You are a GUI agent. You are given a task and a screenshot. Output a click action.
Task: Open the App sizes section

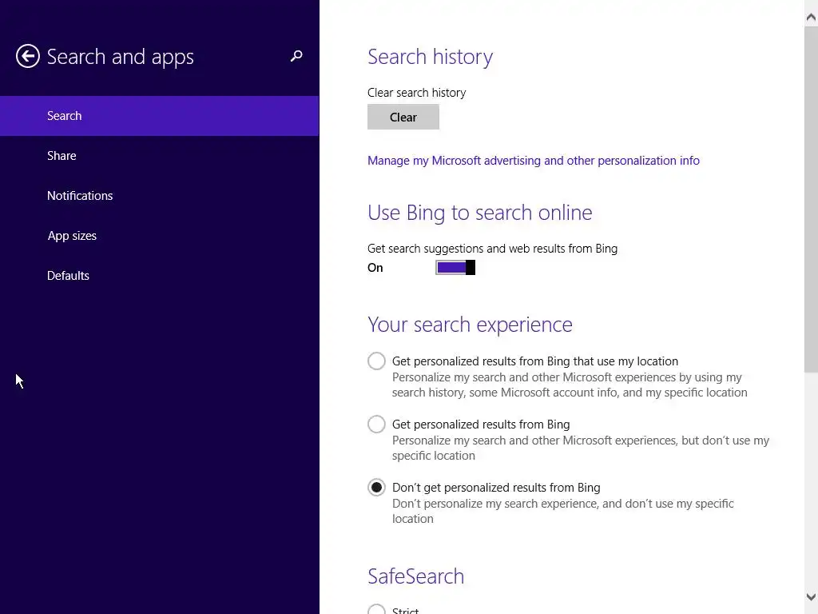(x=159, y=236)
